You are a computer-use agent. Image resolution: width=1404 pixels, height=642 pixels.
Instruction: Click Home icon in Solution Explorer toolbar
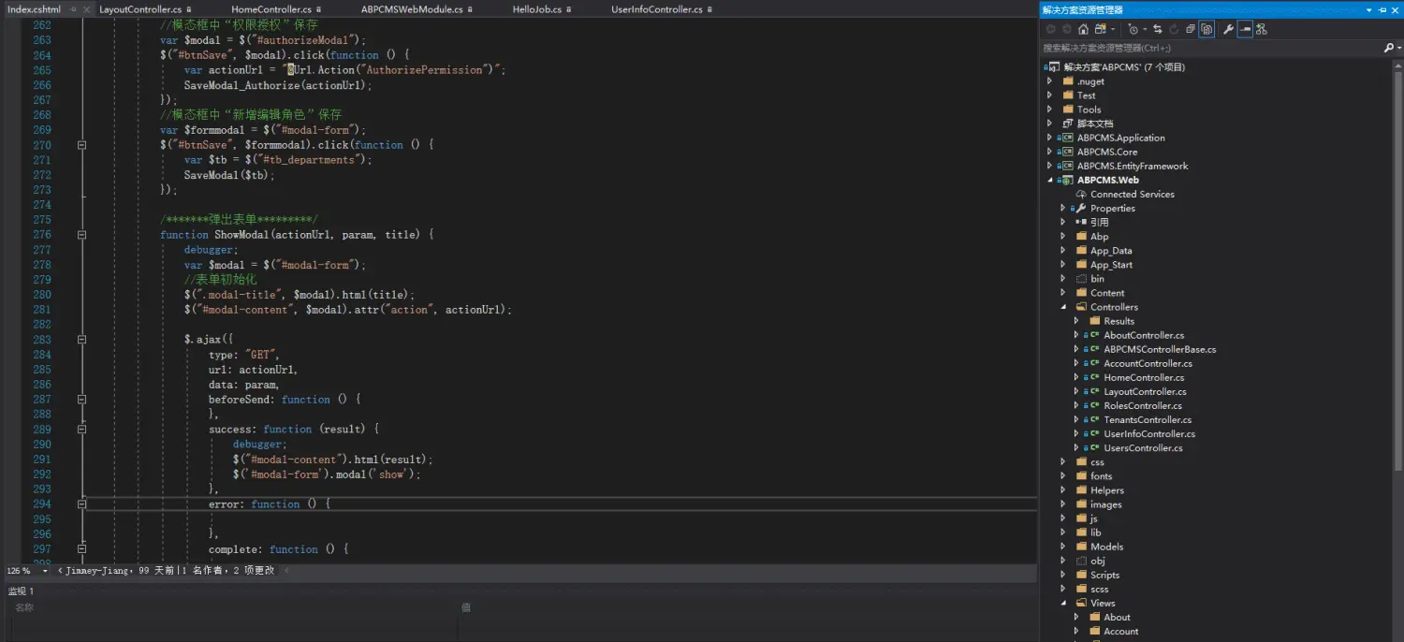[x=1083, y=29]
